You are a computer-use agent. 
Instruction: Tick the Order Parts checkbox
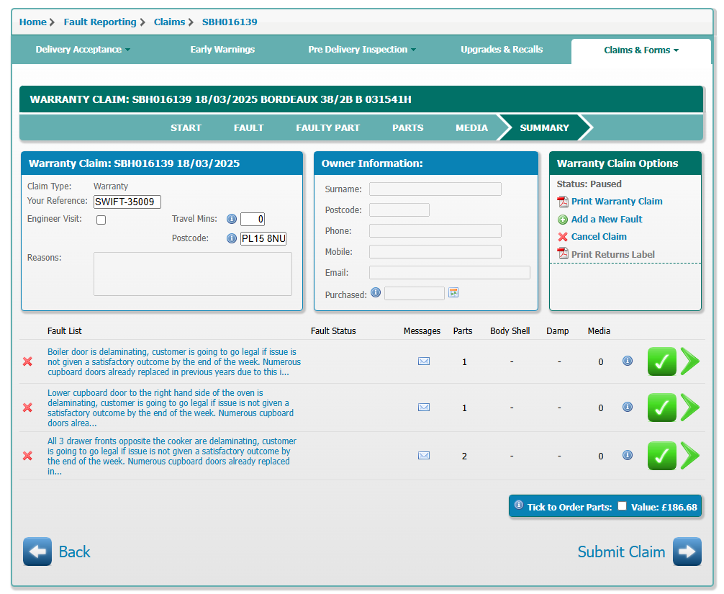pyautogui.click(x=622, y=506)
